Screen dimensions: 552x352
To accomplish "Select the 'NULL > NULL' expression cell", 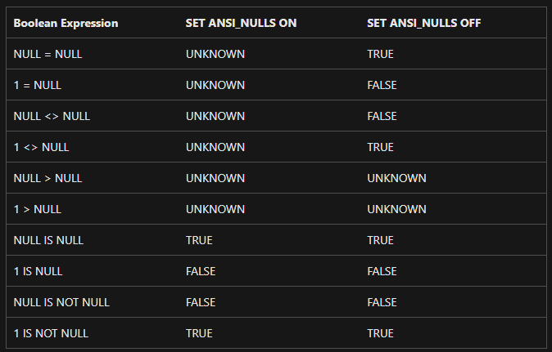I will [48, 178].
